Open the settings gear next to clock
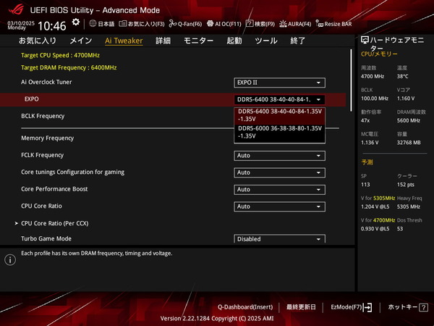The width and height of the screenshot is (434, 326). (76, 23)
